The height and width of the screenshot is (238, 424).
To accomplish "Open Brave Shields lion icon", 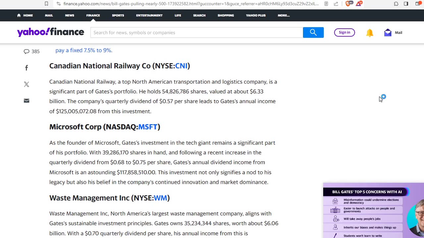I will 348,4.
